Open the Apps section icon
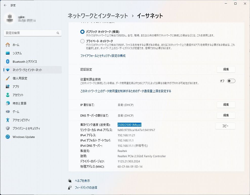 click(8, 87)
